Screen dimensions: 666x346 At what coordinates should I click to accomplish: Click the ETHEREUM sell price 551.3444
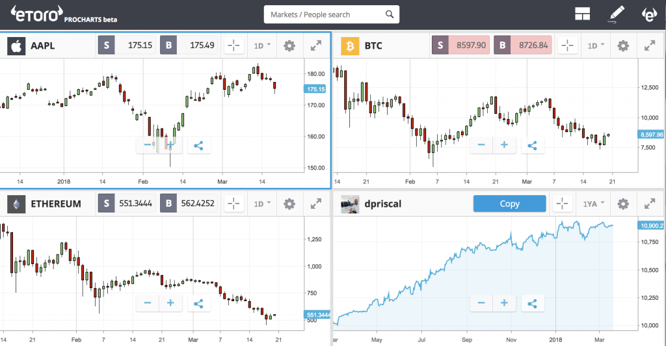coord(127,204)
